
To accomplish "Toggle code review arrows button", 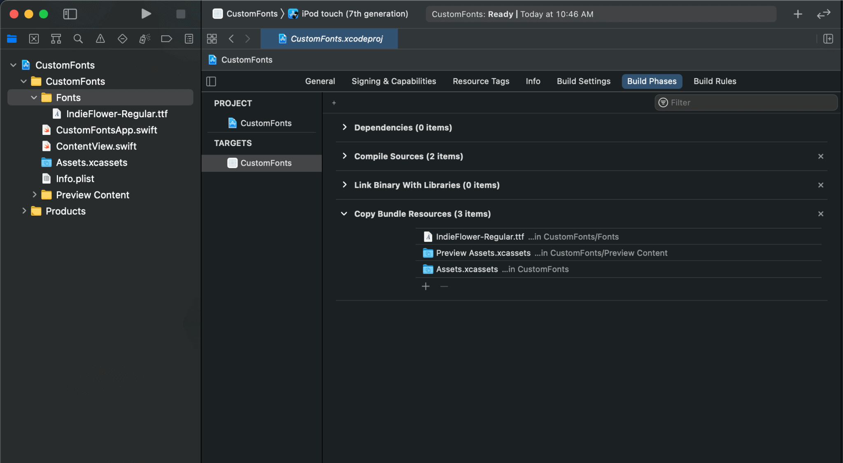I will (823, 14).
